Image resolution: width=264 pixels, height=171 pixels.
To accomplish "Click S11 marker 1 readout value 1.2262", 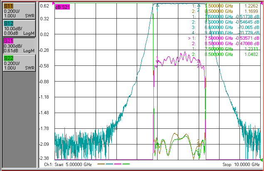I will click(x=251, y=6).
